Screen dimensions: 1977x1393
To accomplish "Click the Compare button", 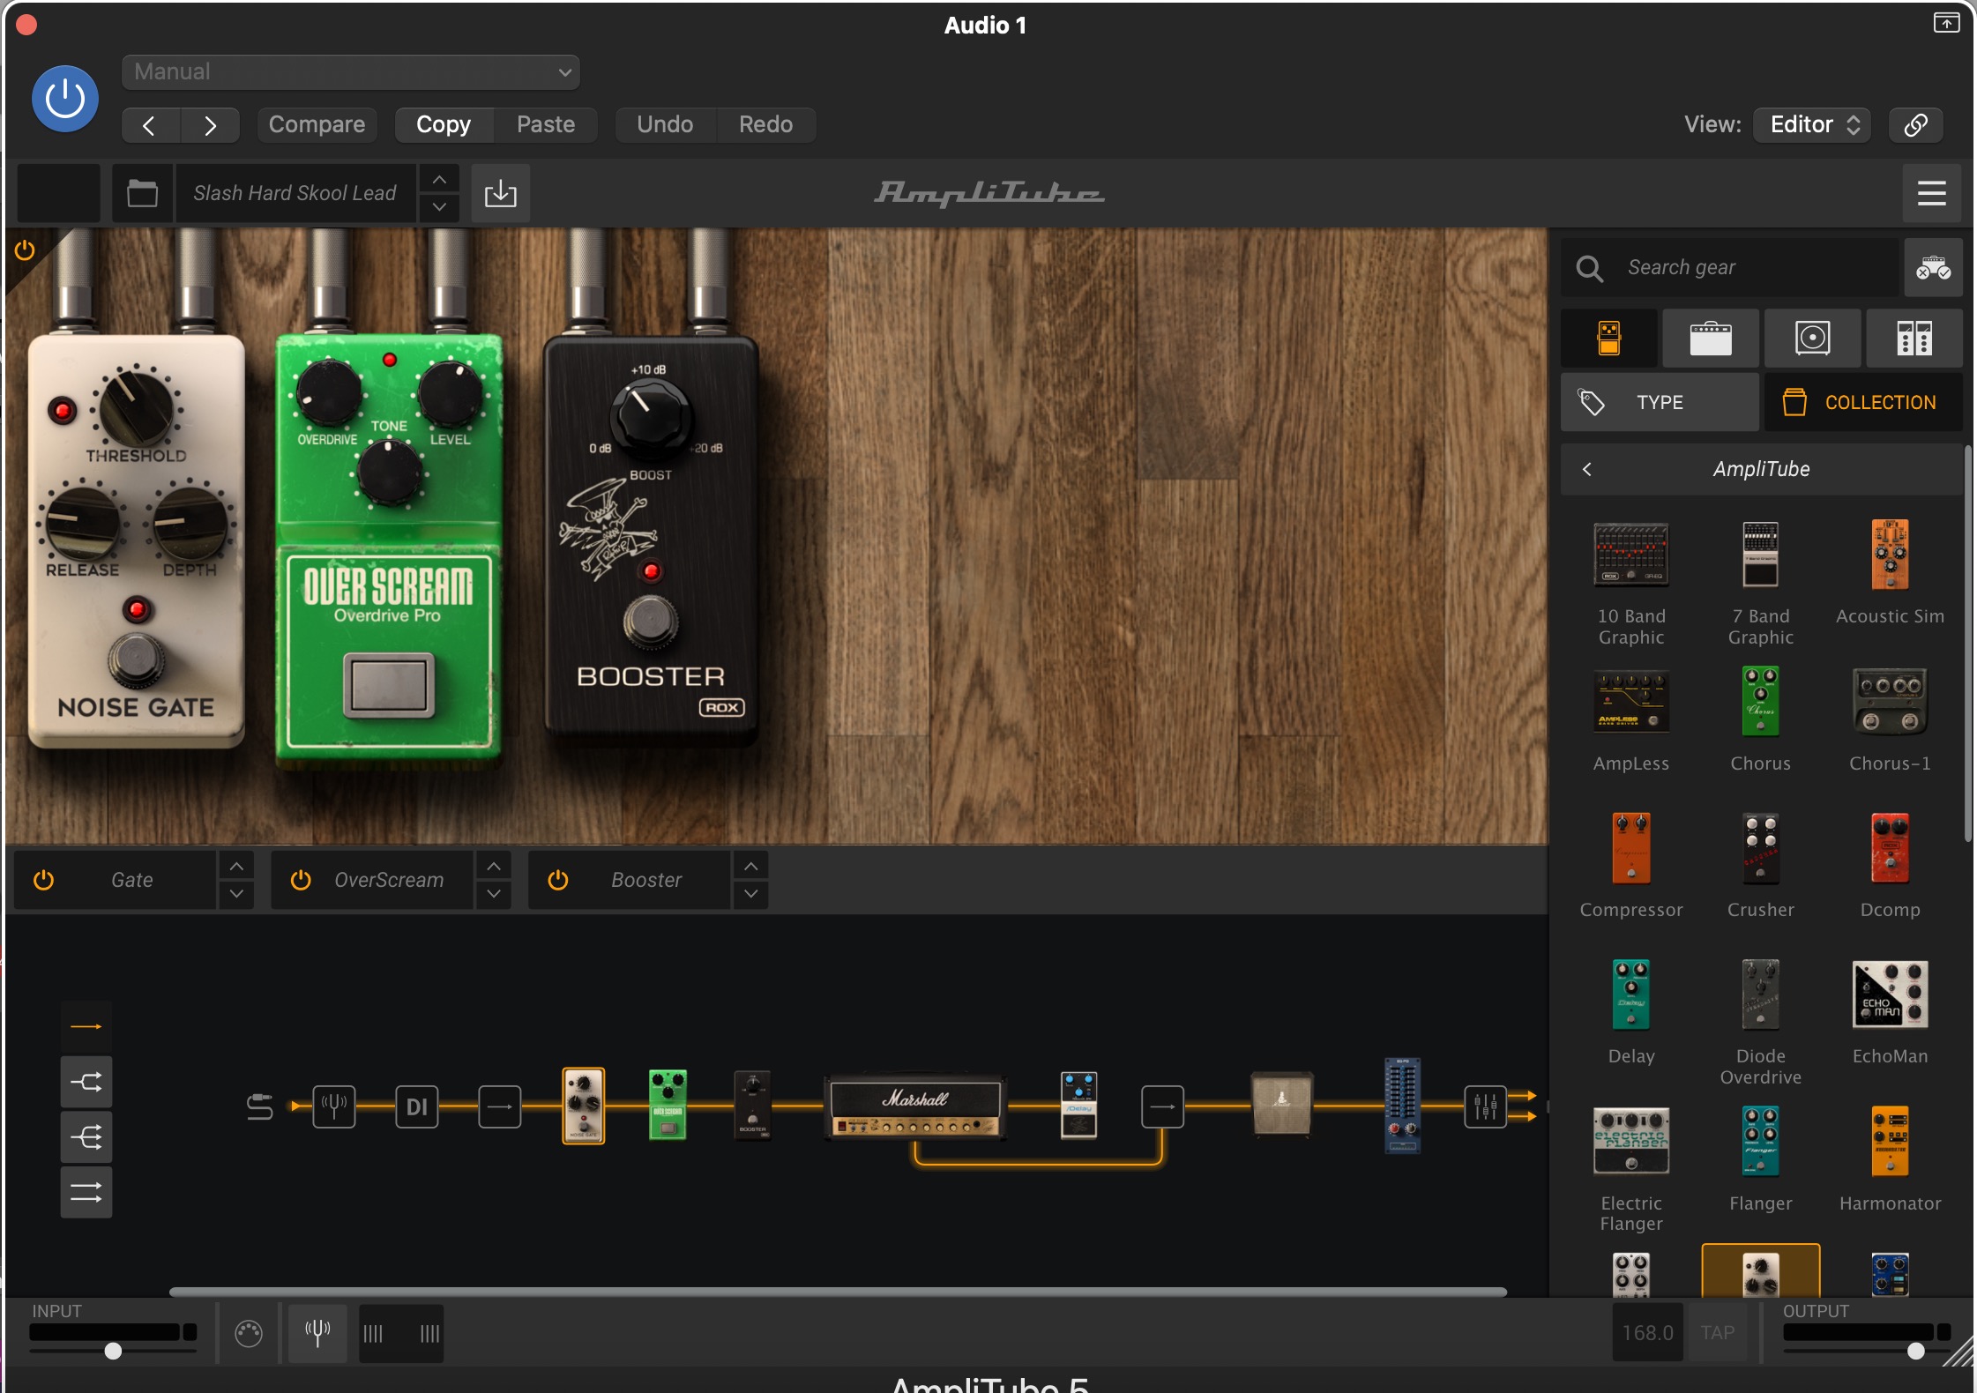I will click(317, 125).
